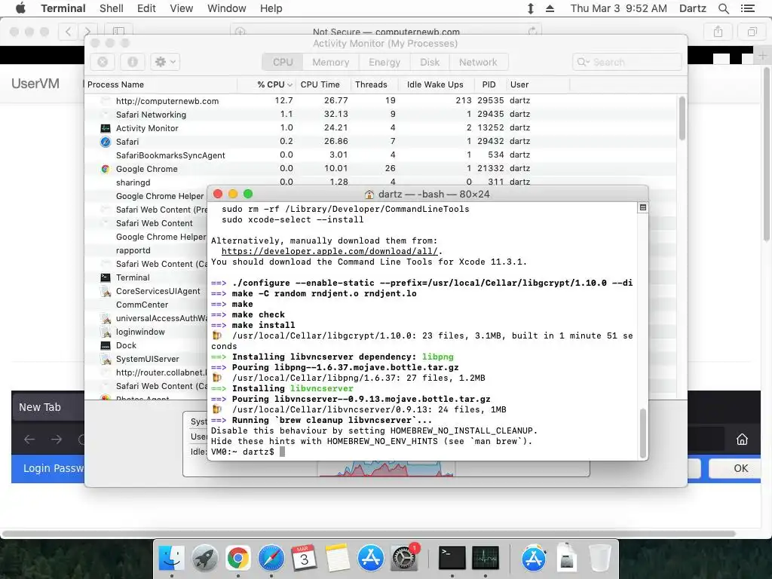The height and width of the screenshot is (579, 772).
Task: Click Safari address bar computernewb.com
Action: (x=386, y=32)
